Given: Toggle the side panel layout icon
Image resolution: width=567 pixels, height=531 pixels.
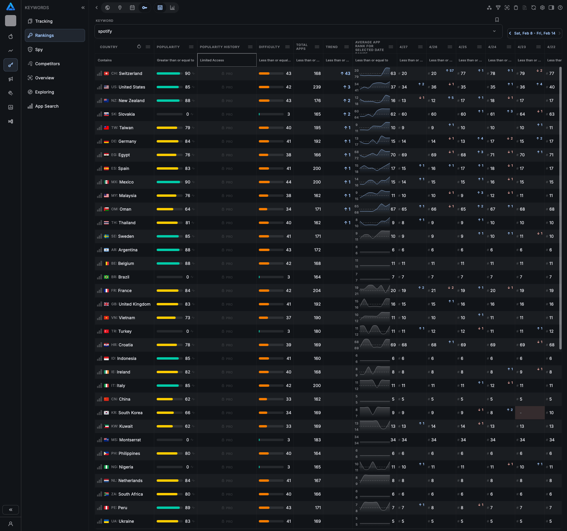Looking at the screenshot, I should point(551,8).
